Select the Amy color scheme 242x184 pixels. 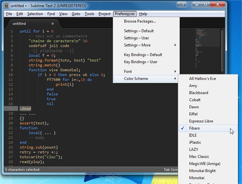(x=208, y=86)
